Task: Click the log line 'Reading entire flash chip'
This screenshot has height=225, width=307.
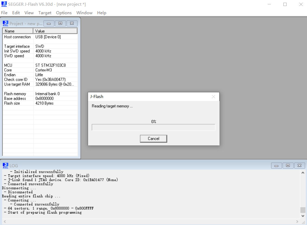Action: point(31,196)
